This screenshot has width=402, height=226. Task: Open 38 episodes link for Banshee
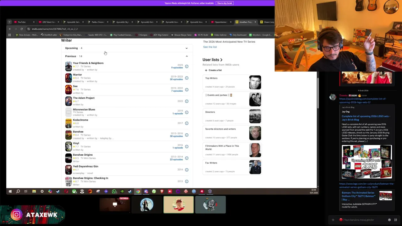(x=176, y=136)
